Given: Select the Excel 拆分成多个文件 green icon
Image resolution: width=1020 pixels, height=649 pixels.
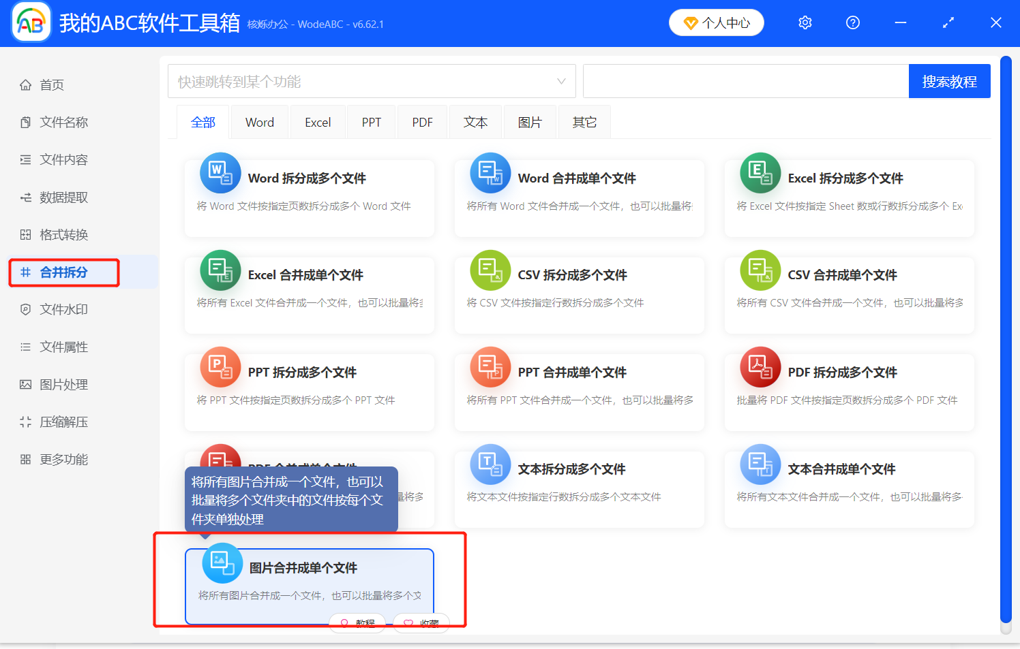Looking at the screenshot, I should pos(760,174).
